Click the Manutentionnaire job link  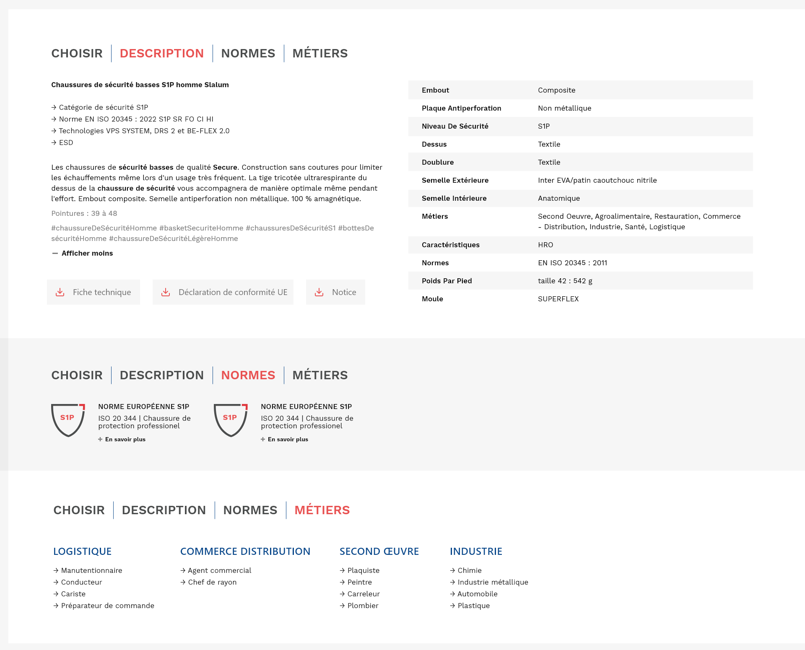click(x=91, y=570)
